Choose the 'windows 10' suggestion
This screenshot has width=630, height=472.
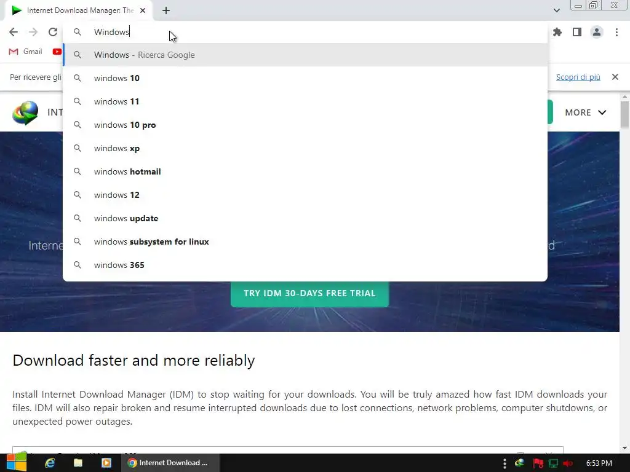(305, 78)
